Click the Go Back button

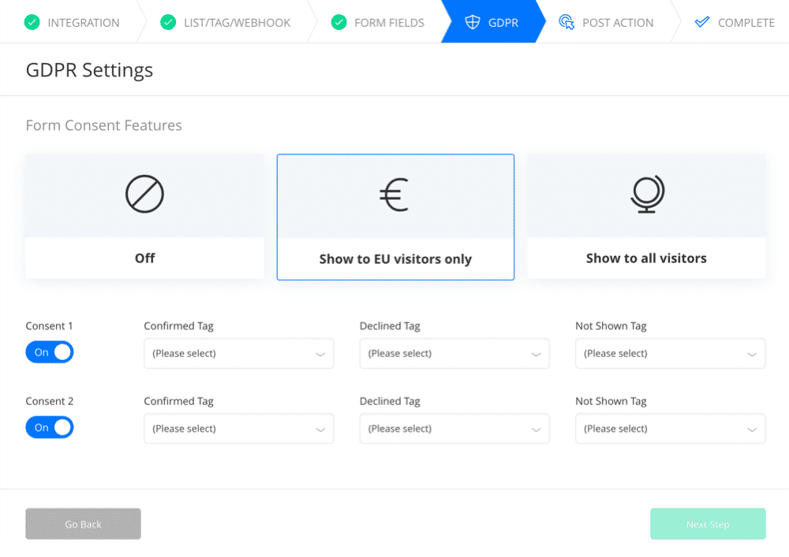pyautogui.click(x=83, y=524)
